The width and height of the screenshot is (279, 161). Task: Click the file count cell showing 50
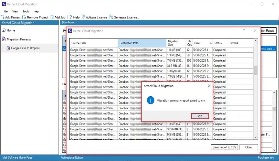coord(189,55)
